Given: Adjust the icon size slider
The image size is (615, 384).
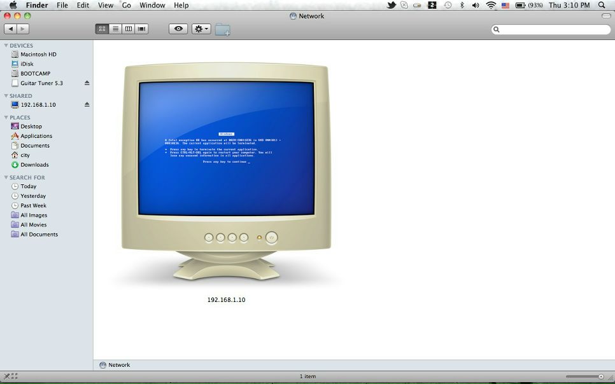Looking at the screenshot, I should pos(585,376).
